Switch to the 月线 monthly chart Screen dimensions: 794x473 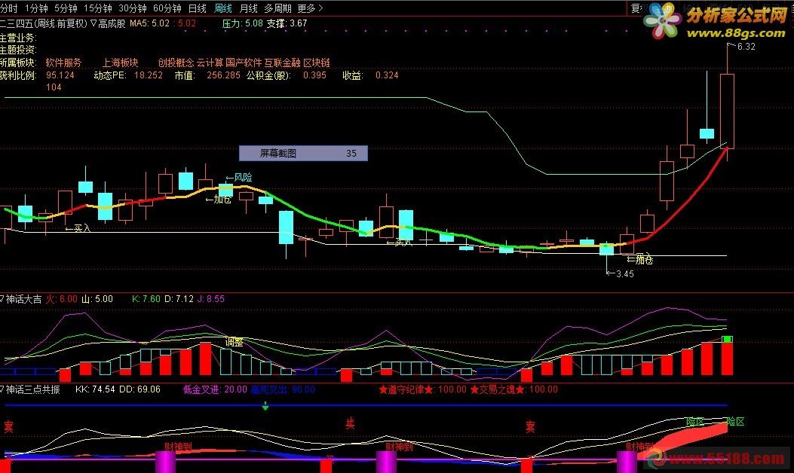pyautogui.click(x=248, y=8)
